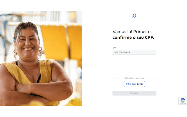Click the 000.000.000-00 placeholder text
This screenshot has height=117, width=187.
(122, 52)
